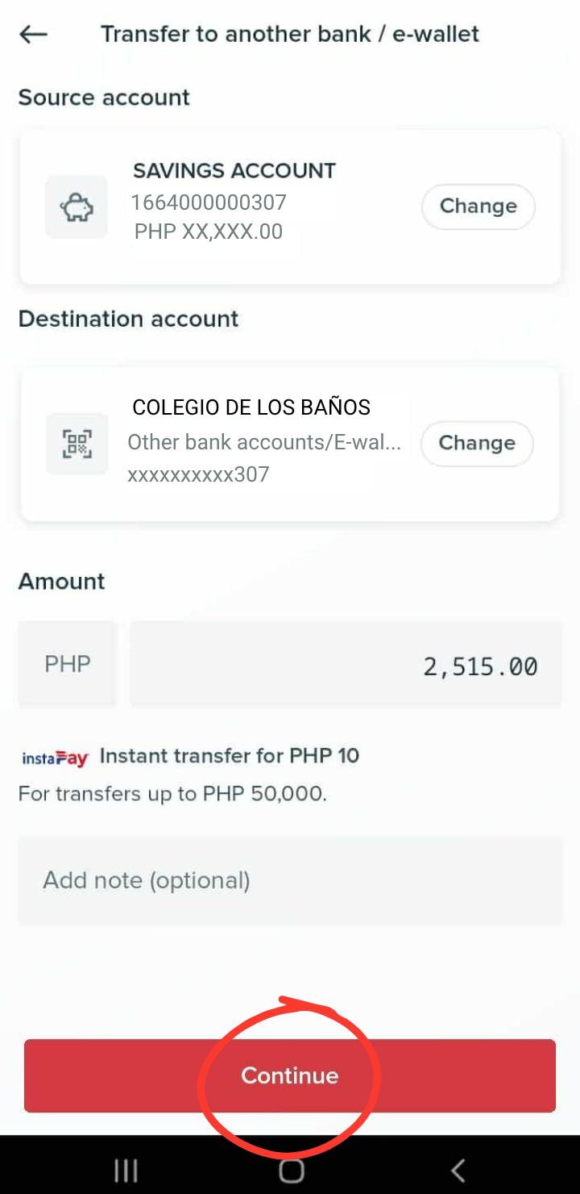The width and height of the screenshot is (580, 1194).
Task: Tap the masked PHP XX,XXX.00 balance
Action: (209, 232)
